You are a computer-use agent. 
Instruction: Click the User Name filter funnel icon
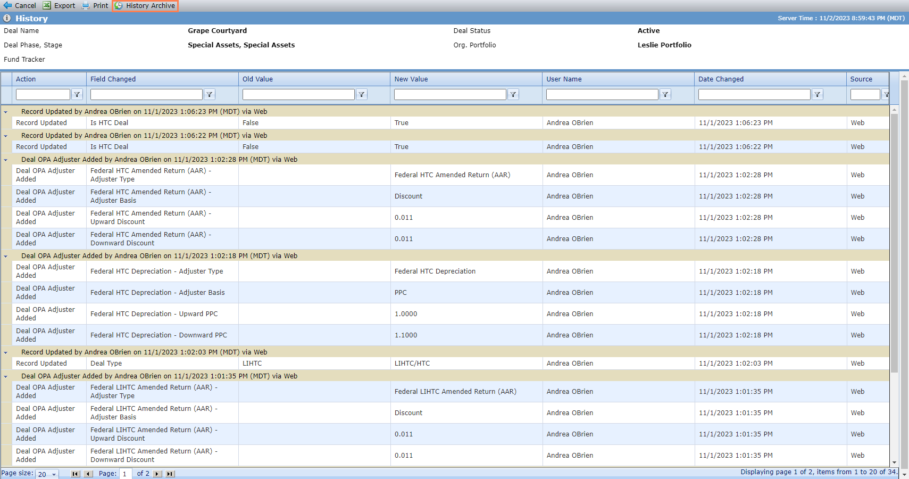[665, 95]
